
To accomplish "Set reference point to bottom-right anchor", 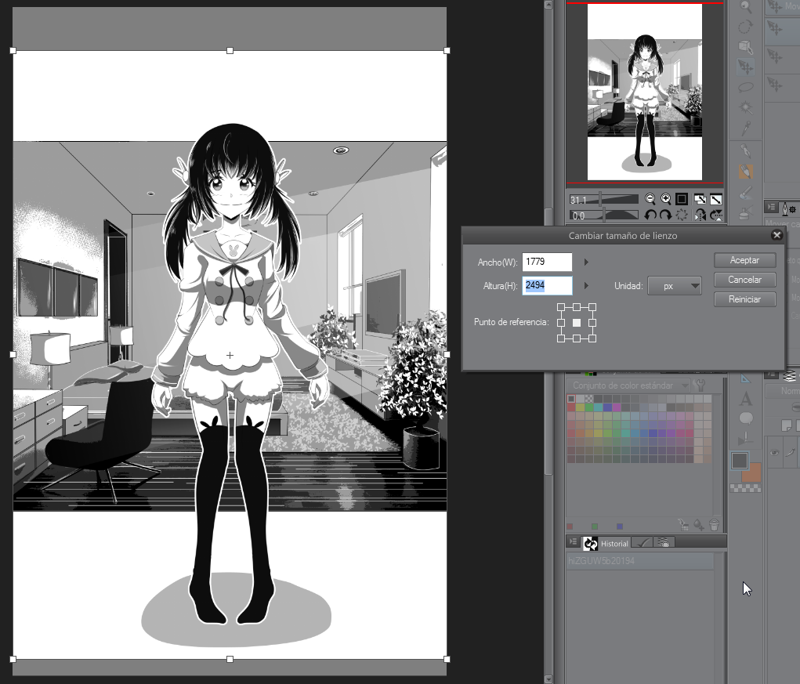I will pyautogui.click(x=592, y=338).
